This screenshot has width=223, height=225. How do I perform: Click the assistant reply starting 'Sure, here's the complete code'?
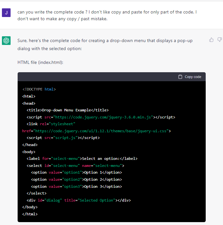click(105, 45)
